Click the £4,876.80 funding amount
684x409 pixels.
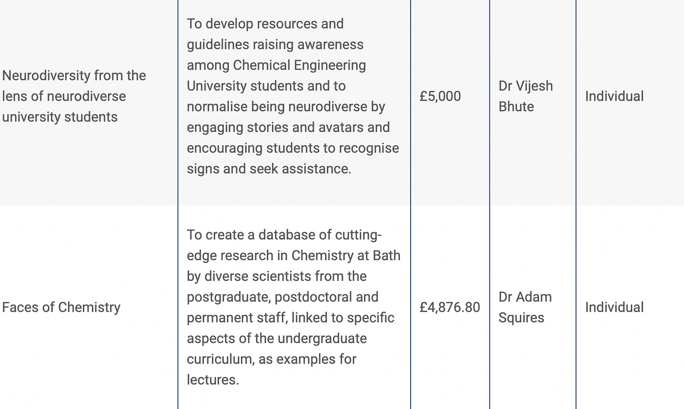coord(450,307)
